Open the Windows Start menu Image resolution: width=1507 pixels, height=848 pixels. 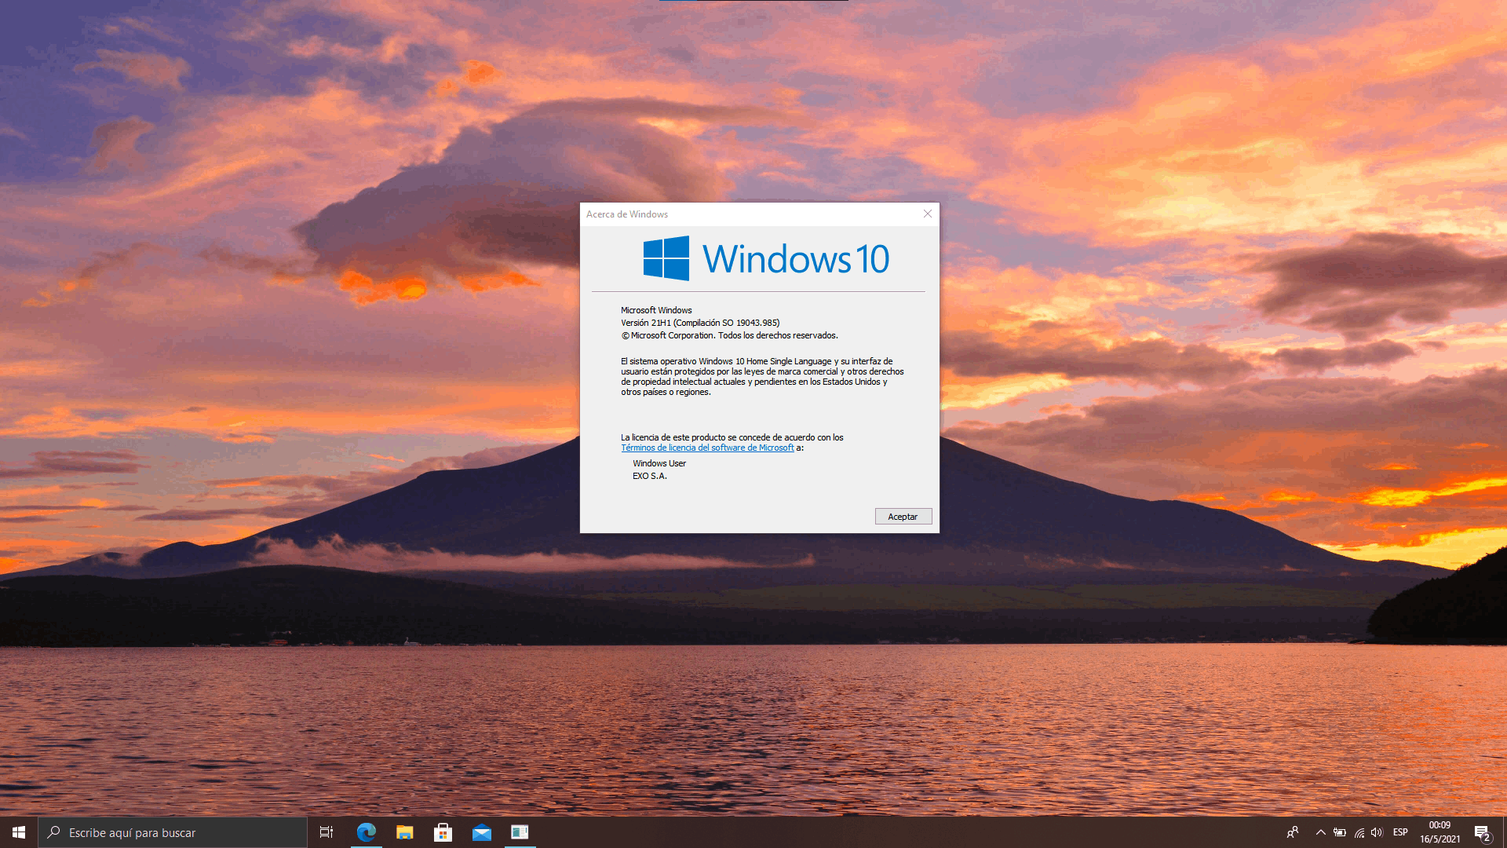tap(19, 832)
